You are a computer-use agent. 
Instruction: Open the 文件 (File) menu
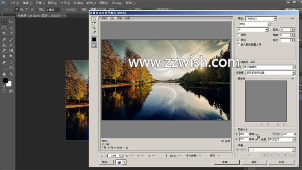click(14, 3)
